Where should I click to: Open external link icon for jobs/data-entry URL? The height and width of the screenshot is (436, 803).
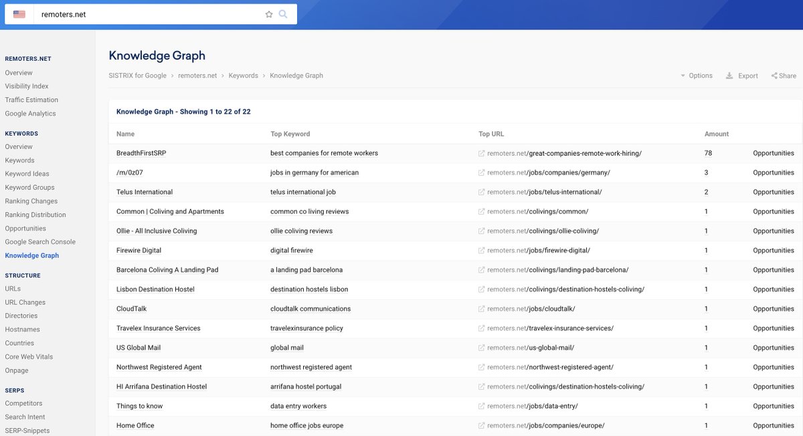(x=482, y=406)
